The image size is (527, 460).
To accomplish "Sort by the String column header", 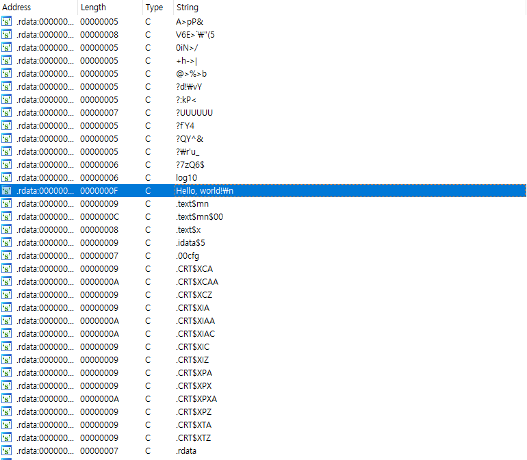I will [350, 7].
